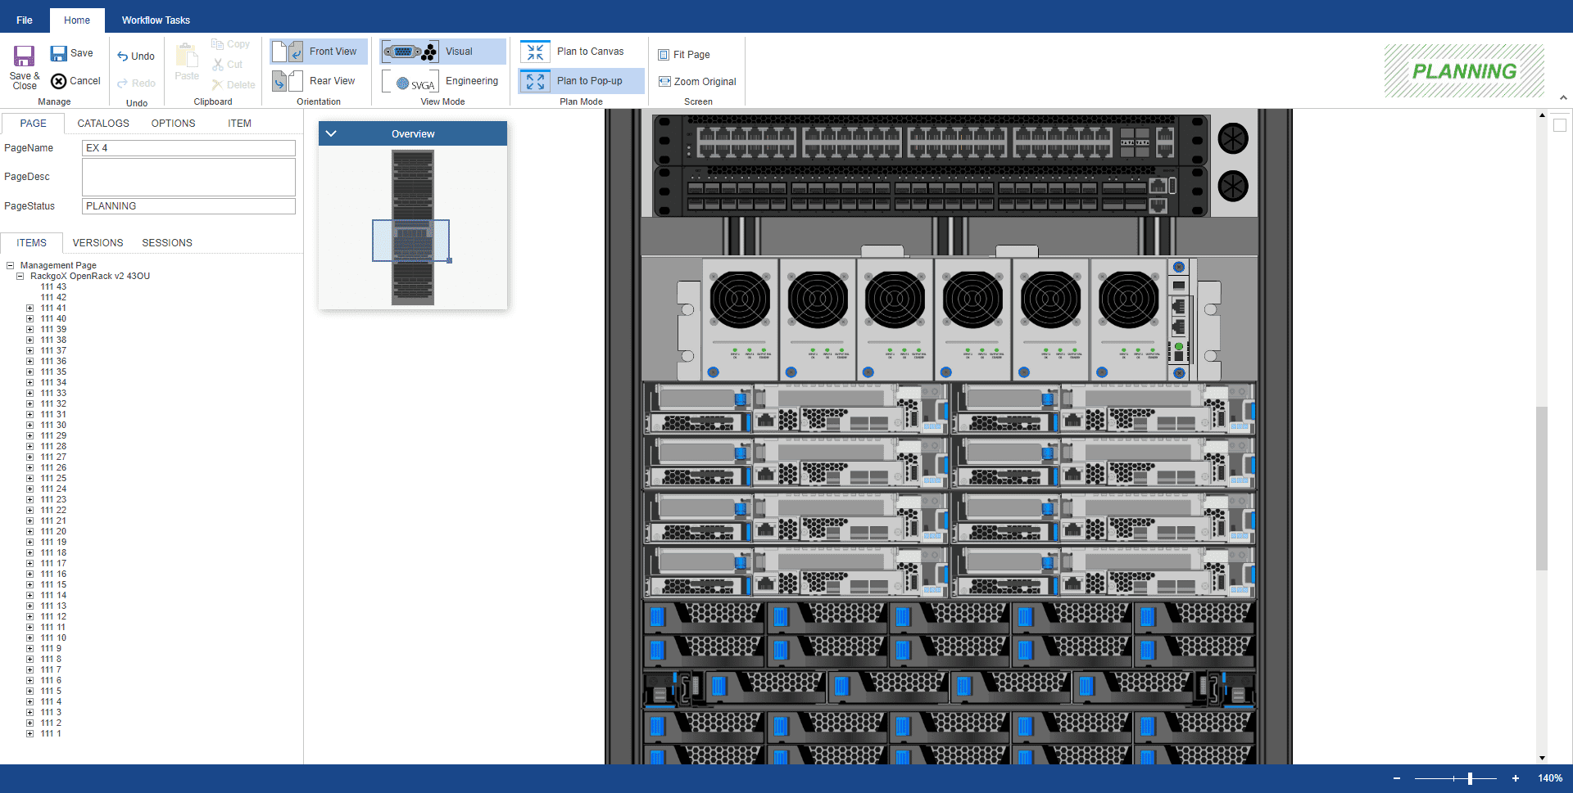
Task: Click scrollbar up arrow at canvas top
Action: 1542,115
